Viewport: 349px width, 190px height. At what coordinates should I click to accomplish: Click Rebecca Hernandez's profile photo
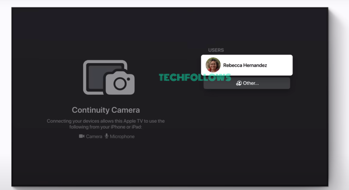click(x=213, y=65)
